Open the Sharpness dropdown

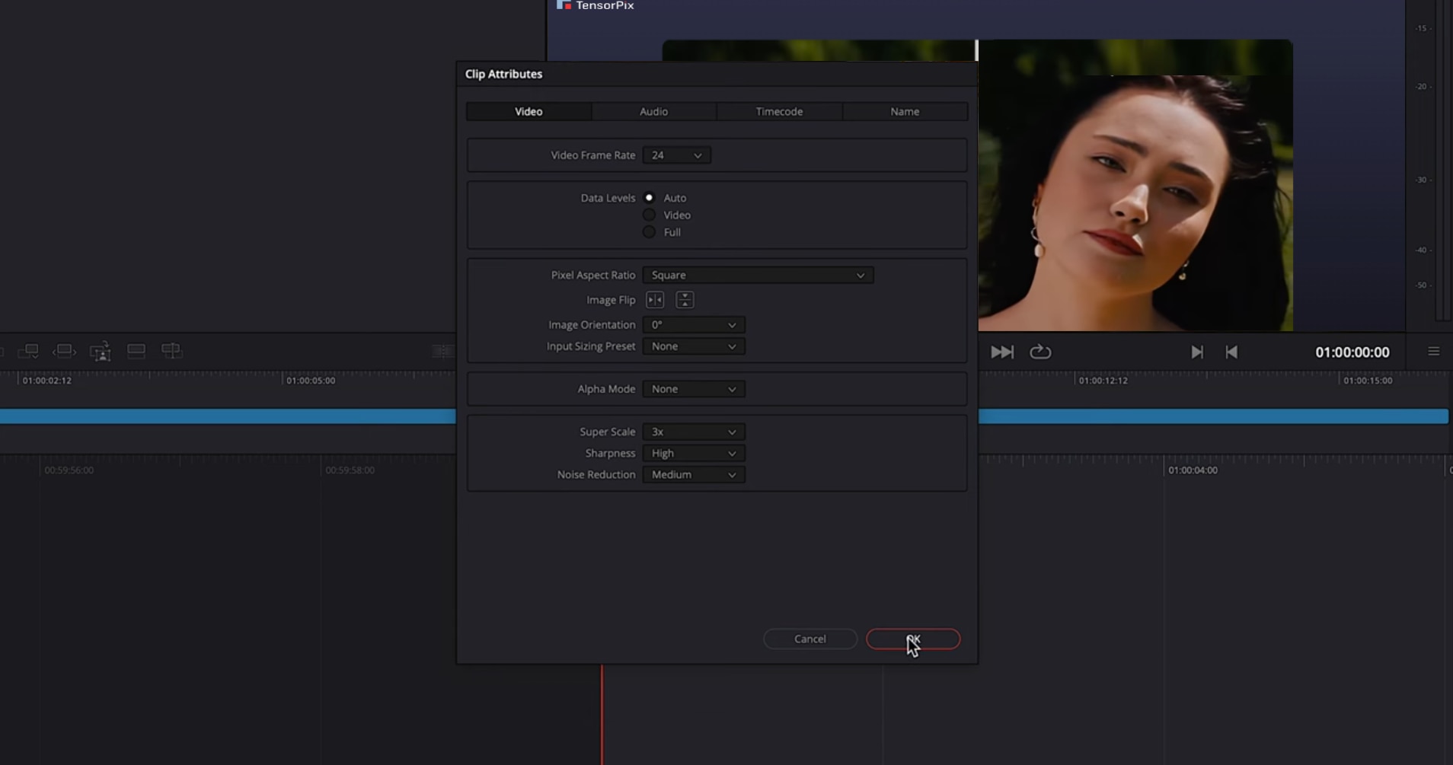(x=693, y=453)
